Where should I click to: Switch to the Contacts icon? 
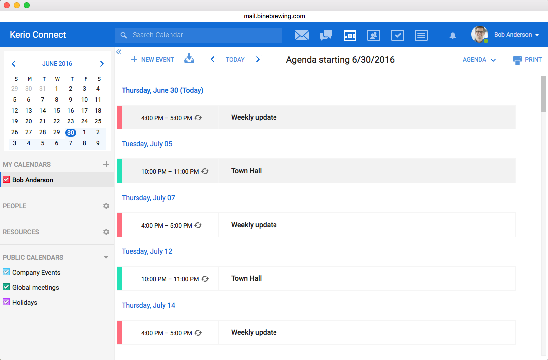pyautogui.click(x=373, y=35)
